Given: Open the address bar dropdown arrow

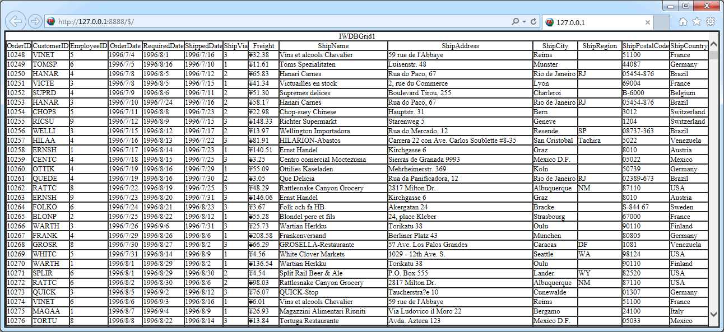Looking at the screenshot, I should click(524, 22).
